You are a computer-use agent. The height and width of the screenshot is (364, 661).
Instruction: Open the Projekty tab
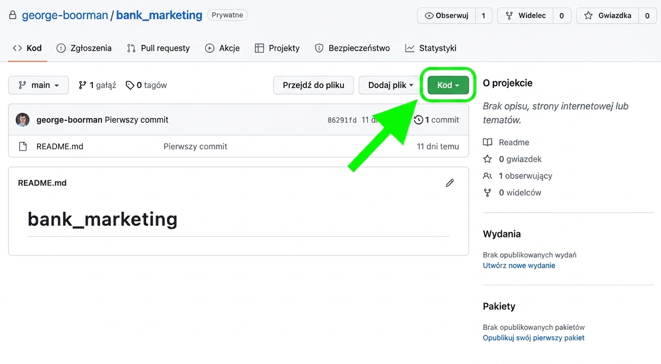coord(277,48)
